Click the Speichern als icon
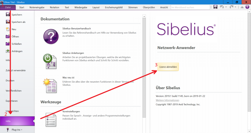 click(8, 22)
